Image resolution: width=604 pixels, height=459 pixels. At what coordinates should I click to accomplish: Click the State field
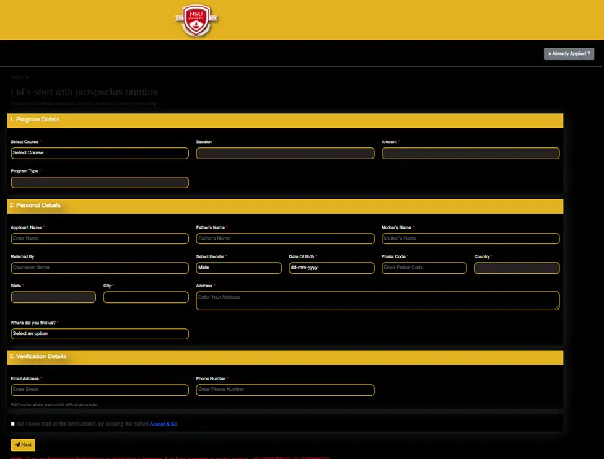click(53, 297)
